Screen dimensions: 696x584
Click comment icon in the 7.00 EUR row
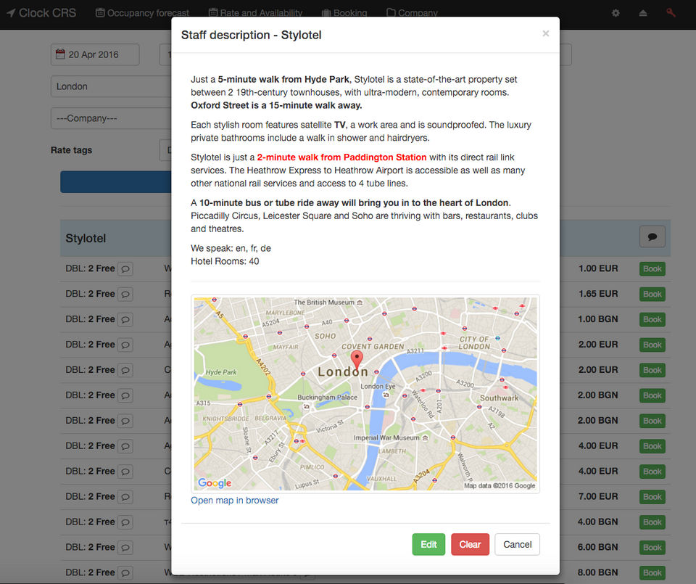tap(125, 496)
